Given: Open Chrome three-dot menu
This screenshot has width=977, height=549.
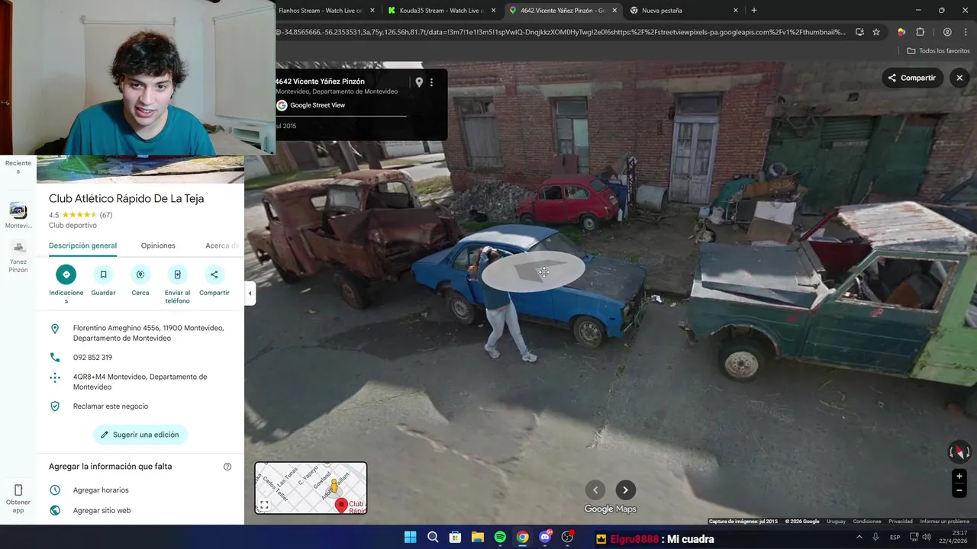Looking at the screenshot, I should coord(966,32).
